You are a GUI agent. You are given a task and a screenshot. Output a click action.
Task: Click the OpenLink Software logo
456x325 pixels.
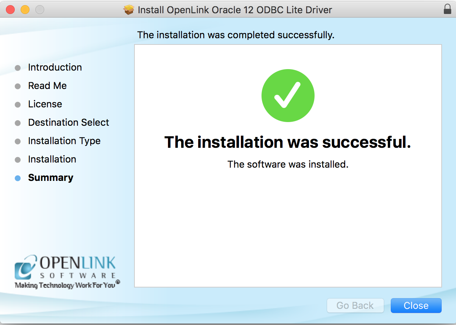point(67,272)
